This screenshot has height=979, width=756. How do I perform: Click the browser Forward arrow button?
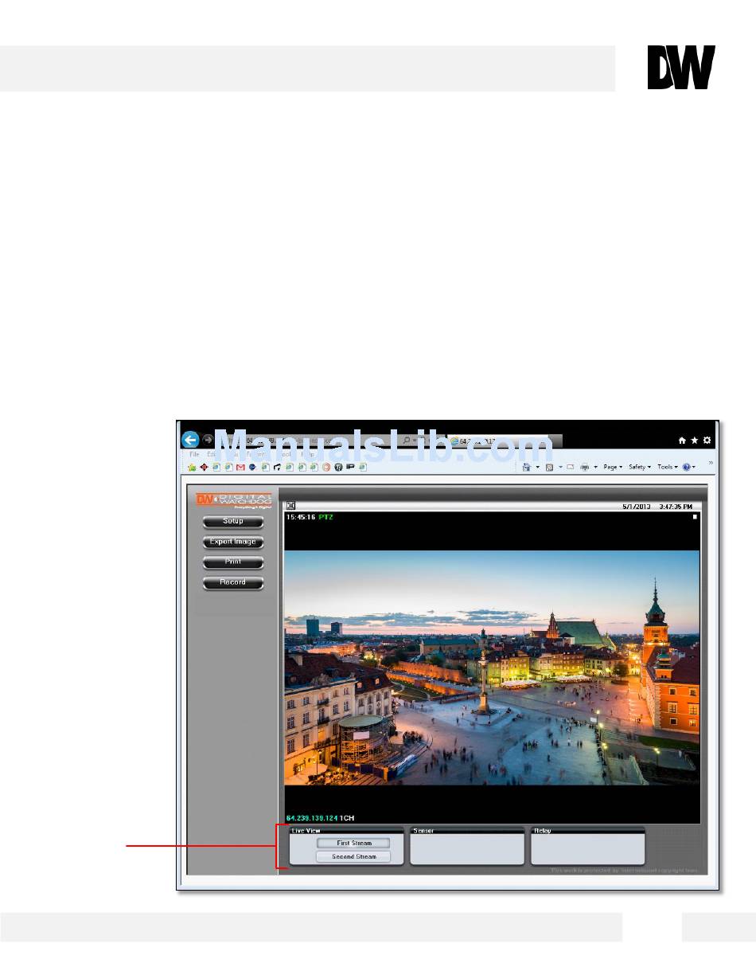point(208,440)
